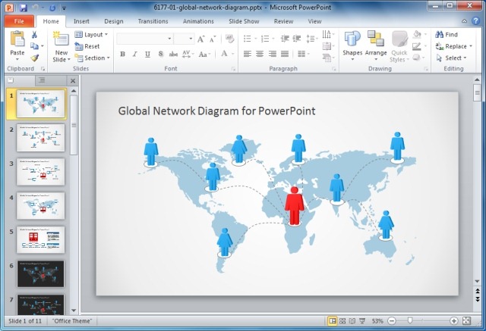The height and width of the screenshot is (331, 486).
Task: Click the Reset slide button
Action: click(87, 46)
